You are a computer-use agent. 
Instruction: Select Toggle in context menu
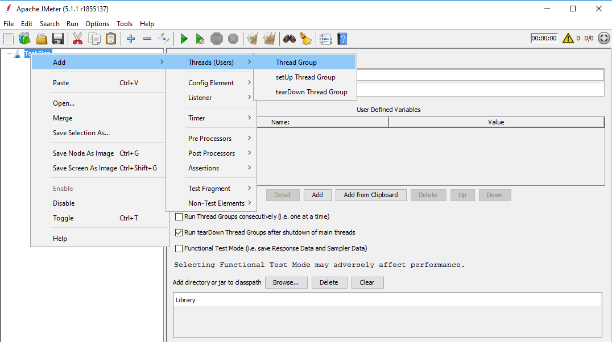click(x=100, y=218)
